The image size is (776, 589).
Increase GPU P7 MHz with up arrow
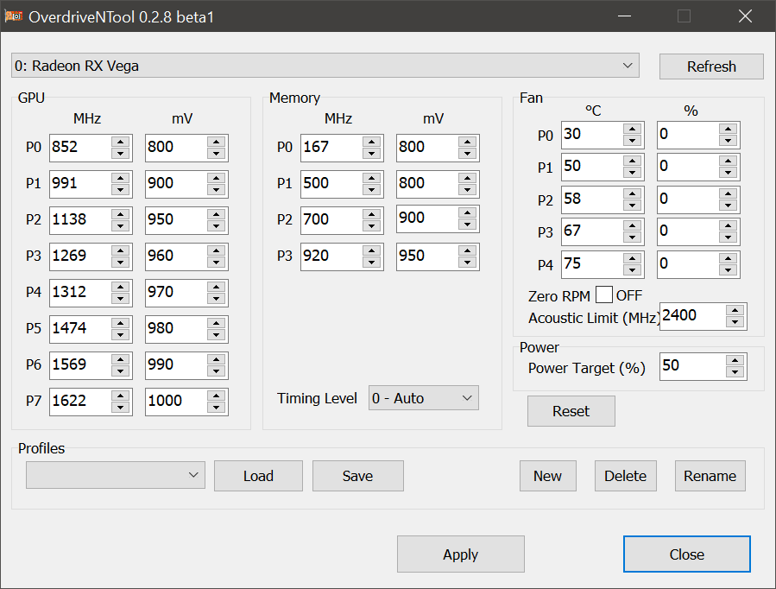(121, 396)
